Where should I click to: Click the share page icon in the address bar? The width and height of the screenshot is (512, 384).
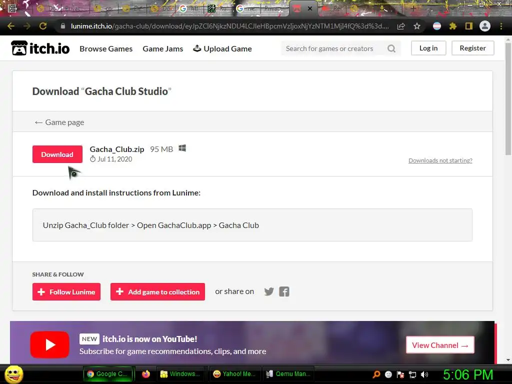[x=401, y=26]
